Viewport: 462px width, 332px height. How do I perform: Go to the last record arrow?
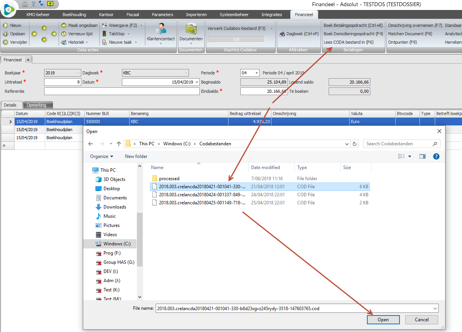pyautogui.click(x=54, y=34)
